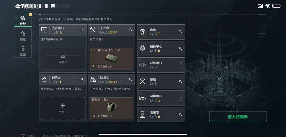Click the magnifier icon on 防具台
286x137 pixels.
[131, 79]
